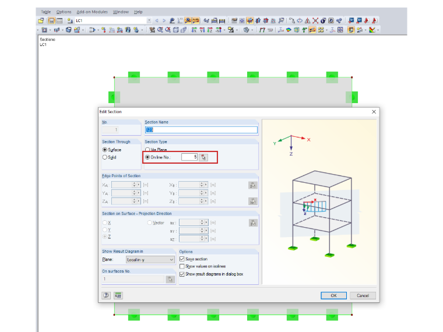Click the On line No. number field
Screen dimensions: 443x332
tap(189, 157)
